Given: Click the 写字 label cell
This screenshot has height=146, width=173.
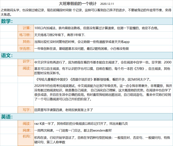Looking at the screenshot, I should coord(26,110).
